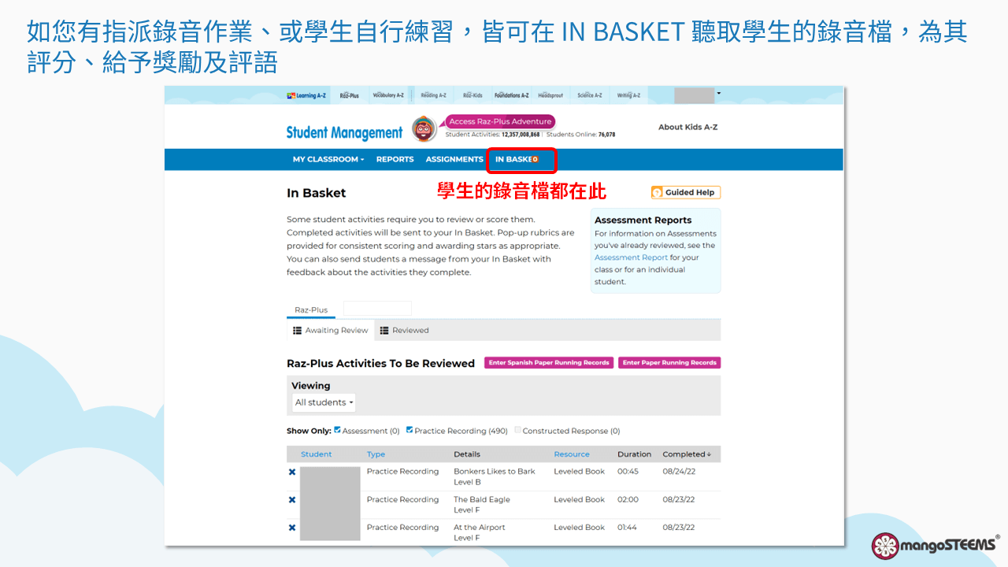Click the Guided Help button
The width and height of the screenshot is (1008, 567).
tap(685, 192)
